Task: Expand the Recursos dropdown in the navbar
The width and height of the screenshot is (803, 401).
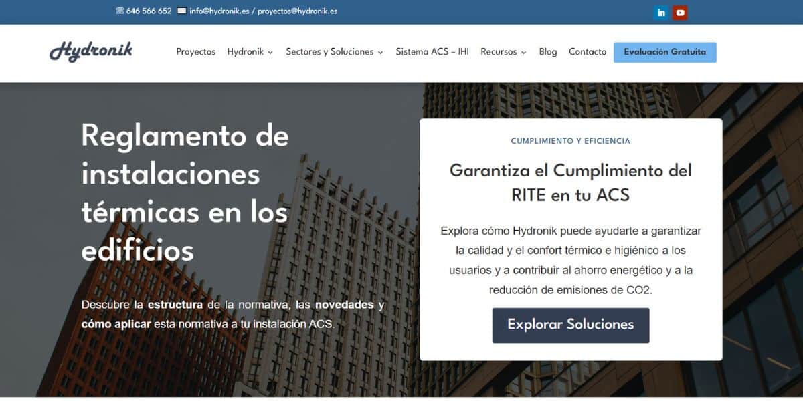Action: pos(503,51)
